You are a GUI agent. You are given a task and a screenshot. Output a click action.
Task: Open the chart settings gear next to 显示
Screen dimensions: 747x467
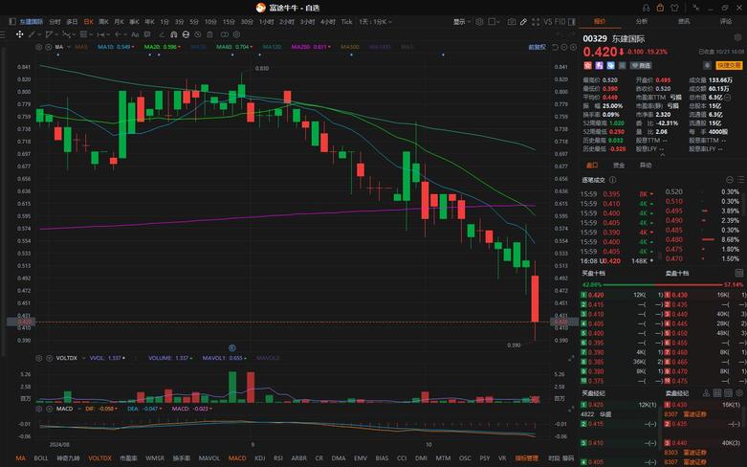click(x=479, y=22)
